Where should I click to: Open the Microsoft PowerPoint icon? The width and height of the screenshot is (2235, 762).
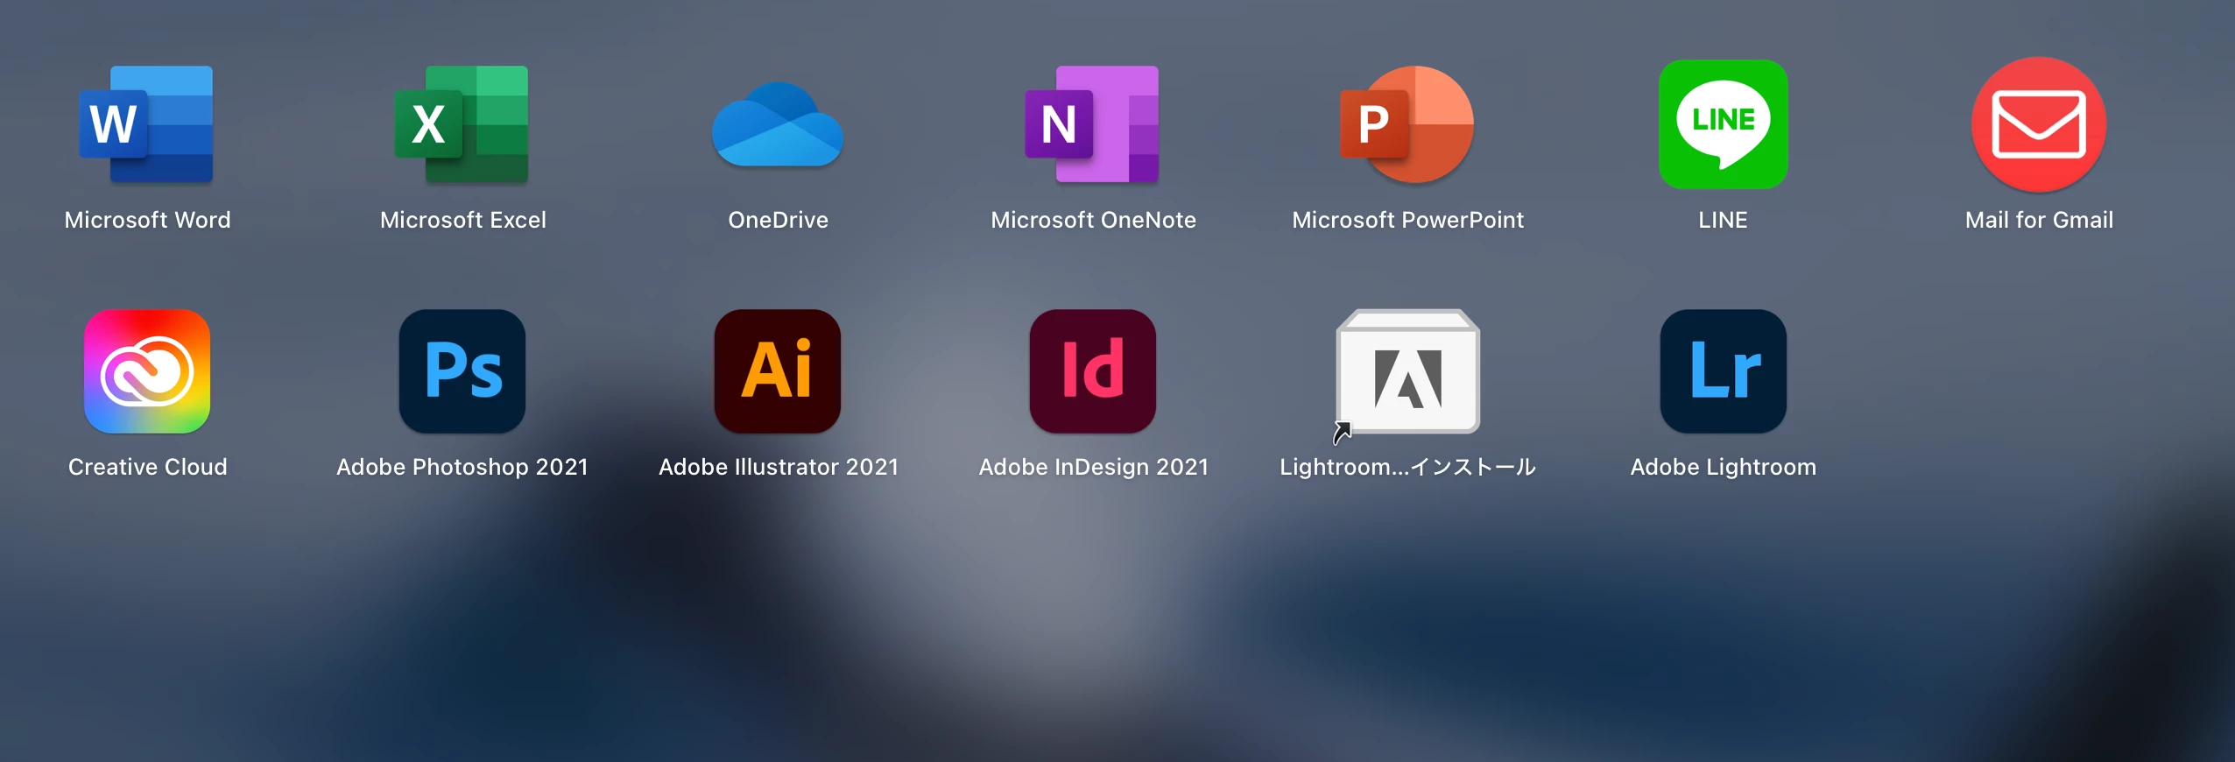1407,123
